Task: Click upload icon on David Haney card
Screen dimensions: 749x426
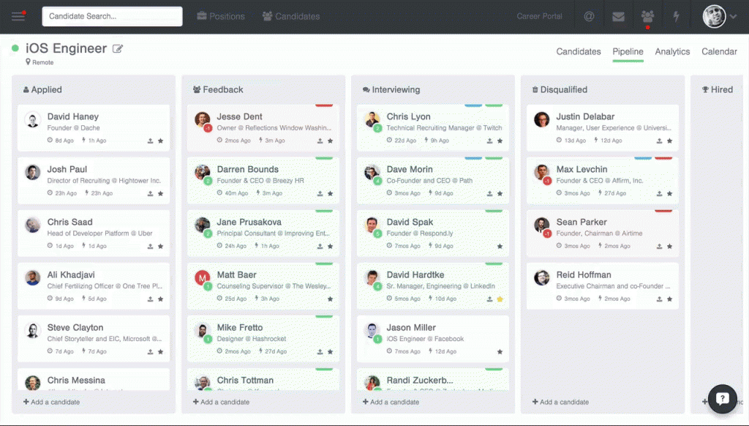Action: point(150,141)
